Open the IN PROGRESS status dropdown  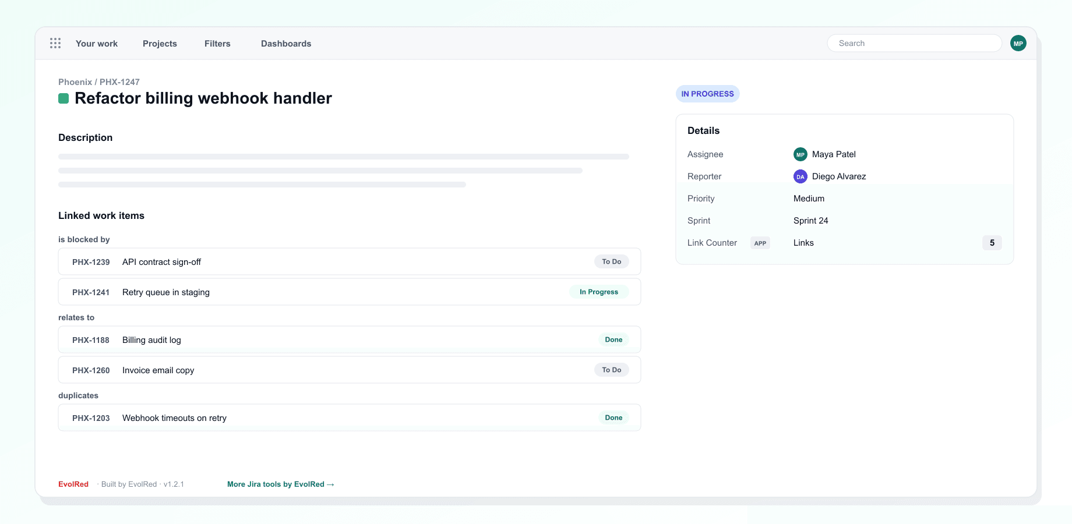tap(708, 94)
